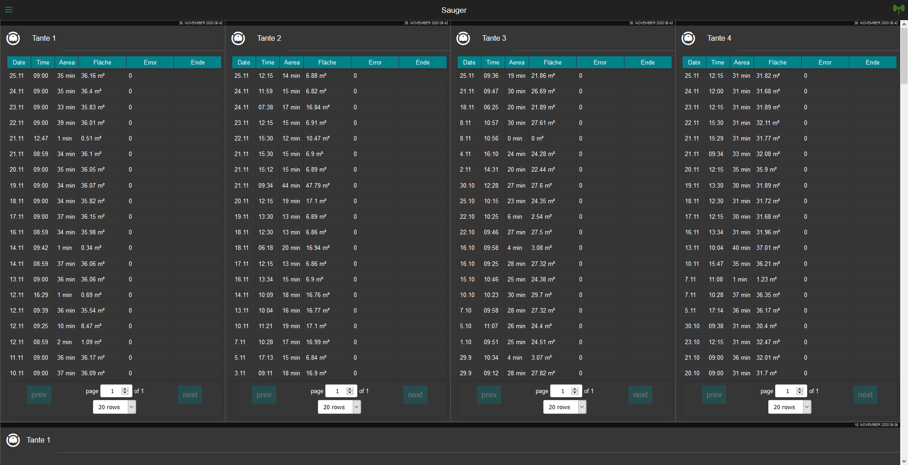908x465 pixels.
Task: Select the '47.79 m²' cell in Tante 2
Action: click(317, 185)
